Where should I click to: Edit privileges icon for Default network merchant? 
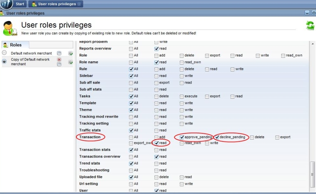coord(70,53)
